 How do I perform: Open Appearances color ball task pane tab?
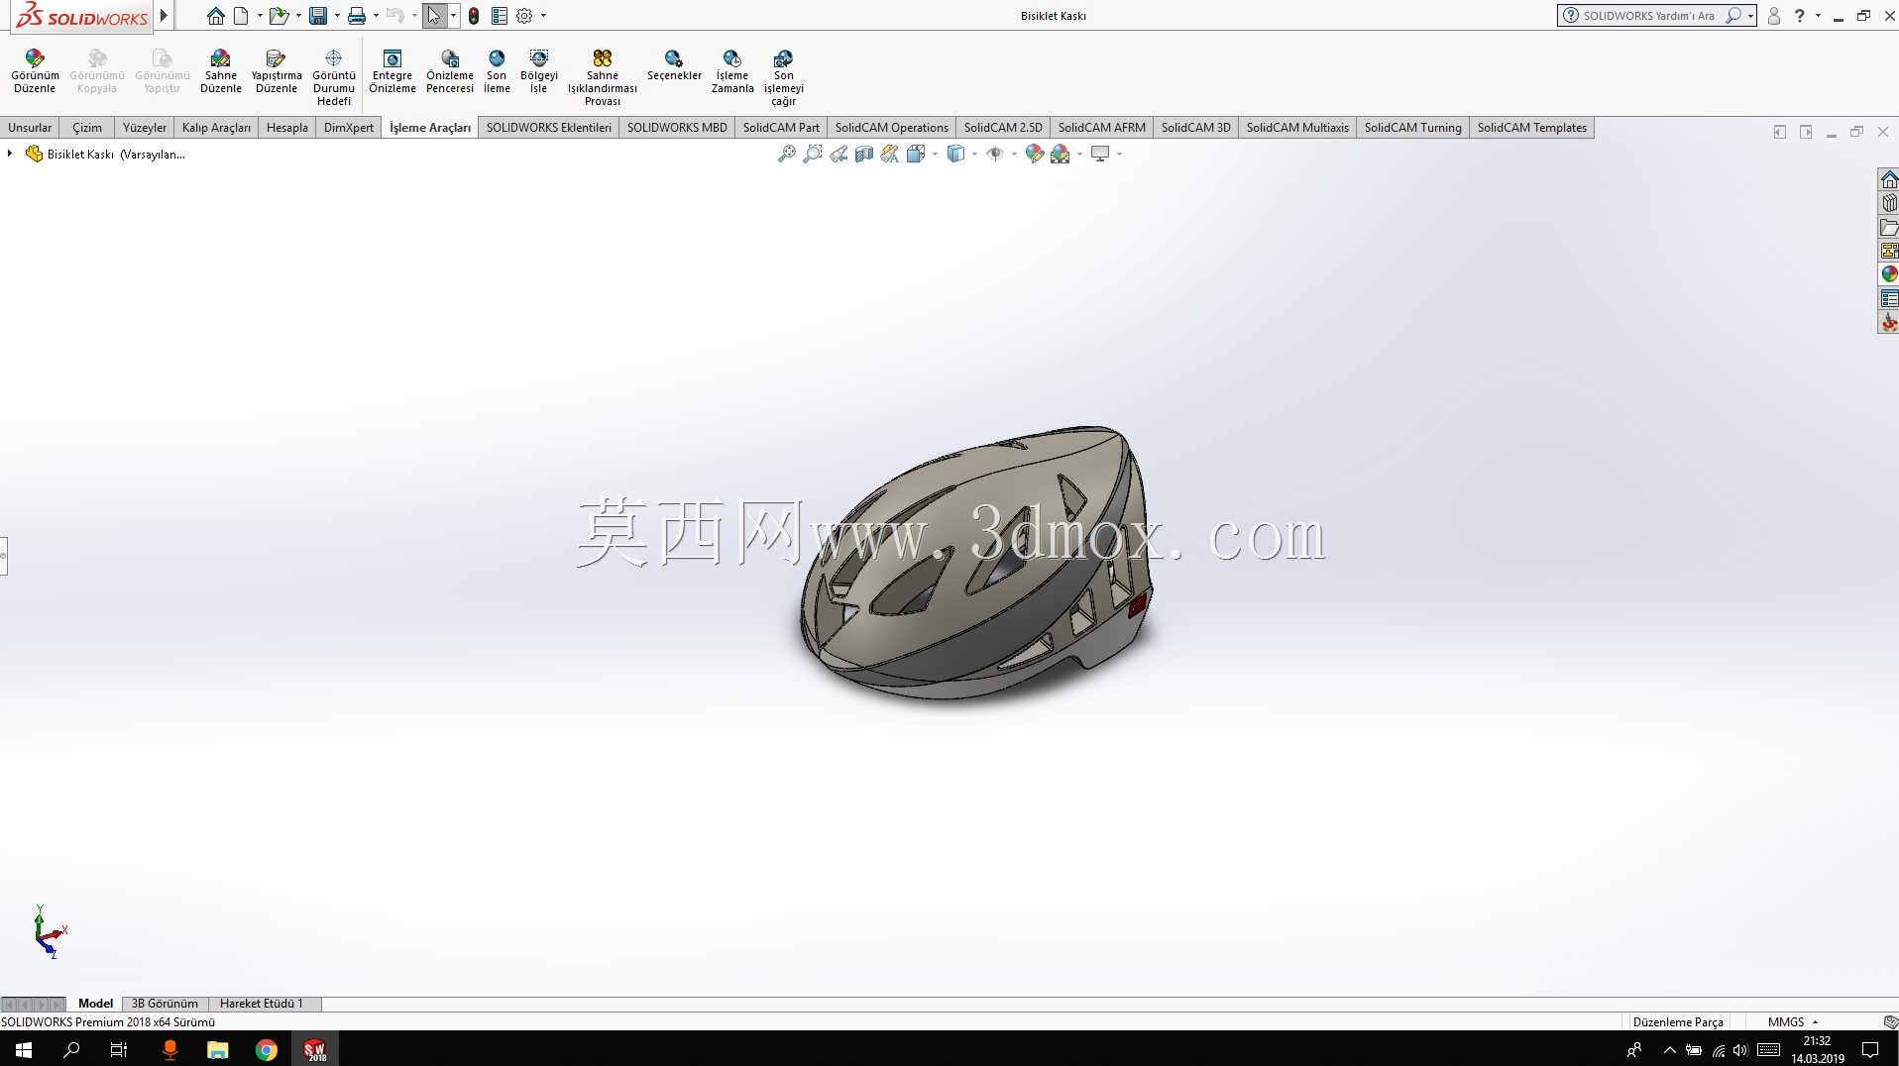pyautogui.click(x=1889, y=274)
